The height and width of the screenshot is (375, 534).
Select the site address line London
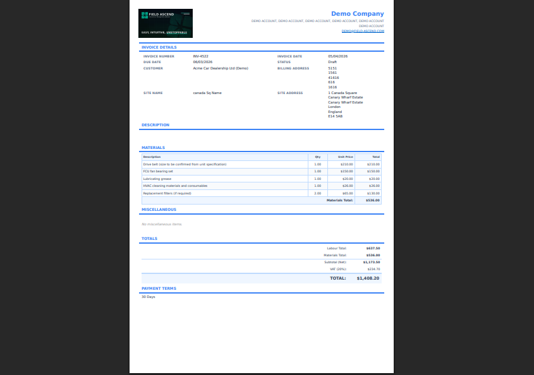pyautogui.click(x=334, y=107)
